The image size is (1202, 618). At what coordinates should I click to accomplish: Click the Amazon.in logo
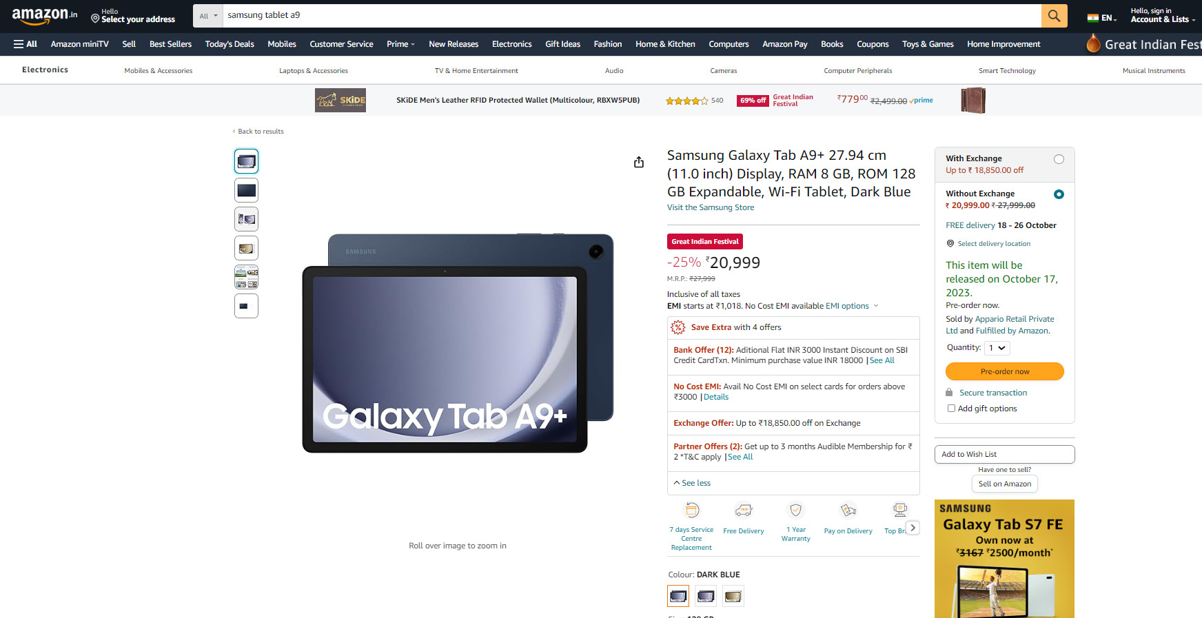click(45, 15)
